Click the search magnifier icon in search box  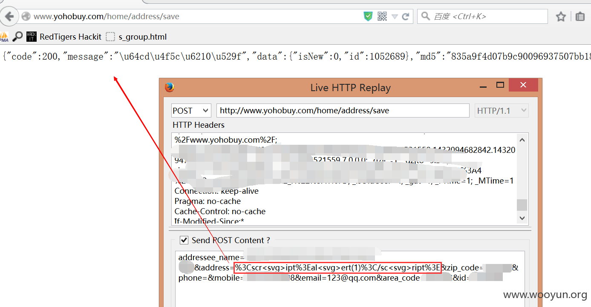click(x=425, y=17)
